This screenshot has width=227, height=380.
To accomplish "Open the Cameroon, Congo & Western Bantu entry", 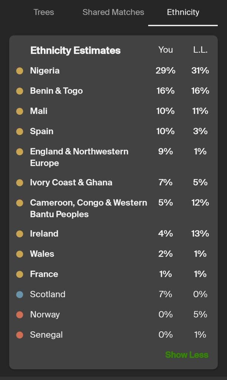I will [89, 208].
